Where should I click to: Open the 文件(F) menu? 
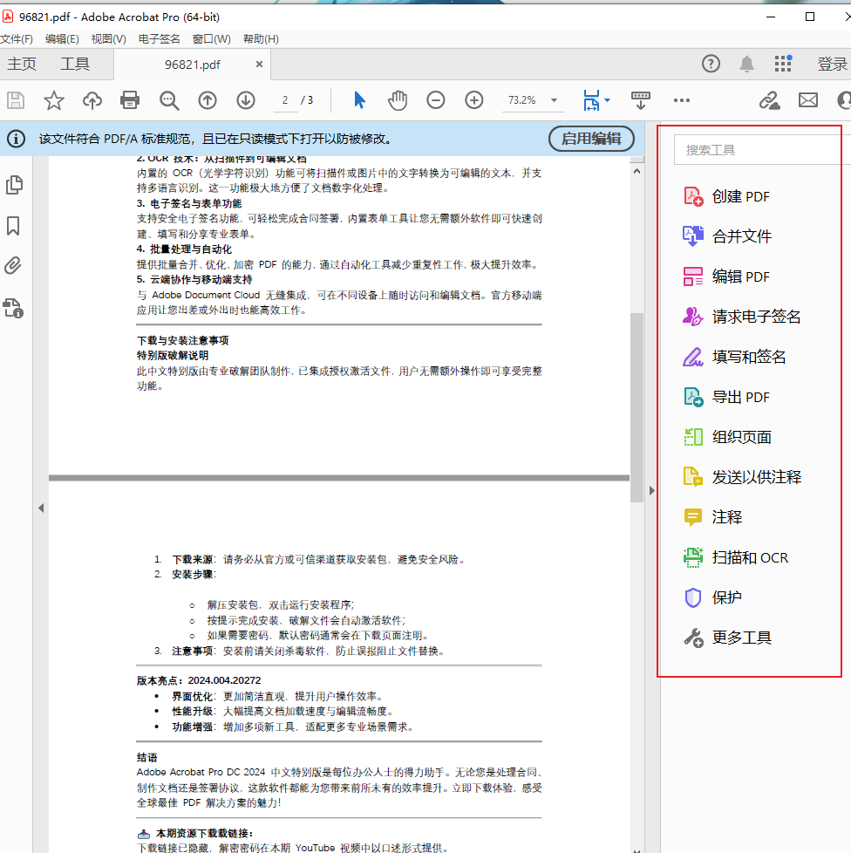(17, 39)
